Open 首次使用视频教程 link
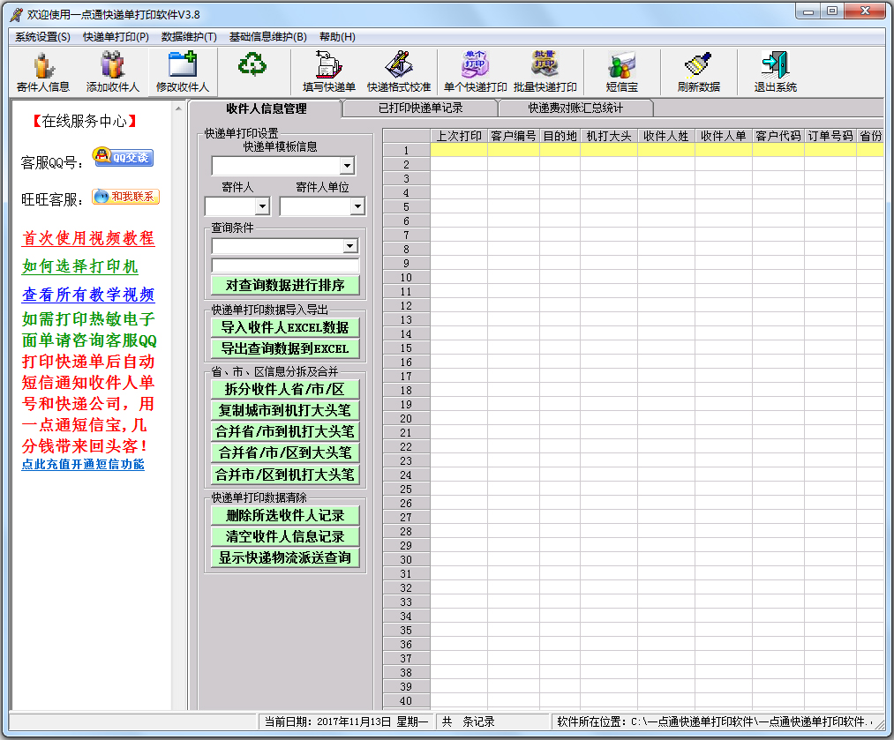The height and width of the screenshot is (740, 894). click(88, 238)
